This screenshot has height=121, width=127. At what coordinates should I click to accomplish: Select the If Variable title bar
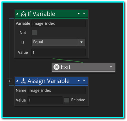51,14
